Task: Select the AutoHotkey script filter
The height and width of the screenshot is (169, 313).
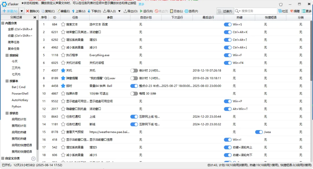Action: [x=20, y=100]
